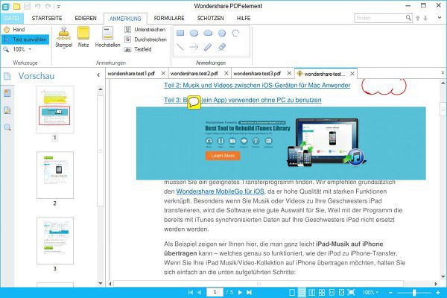Screen dimensions: 447x298
Task: Go to the previous page
Action: click(x=199, y=292)
